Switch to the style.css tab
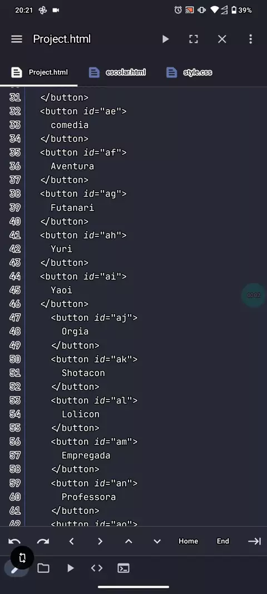The height and width of the screenshot is (594, 267). [189, 72]
